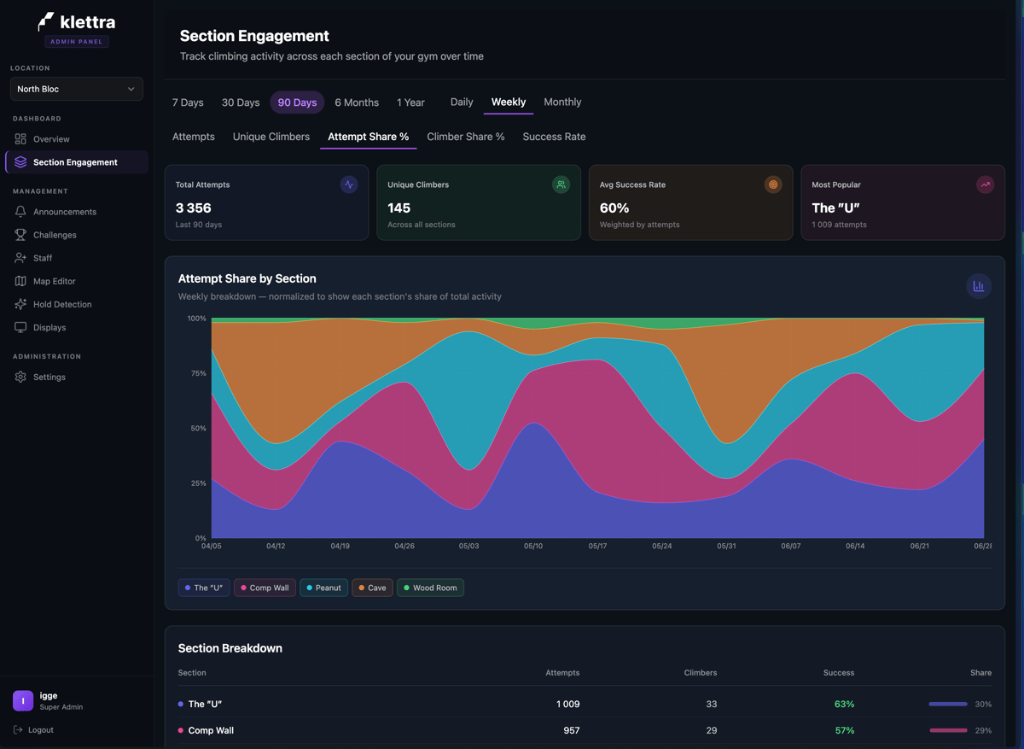Click the klettra logo icon
The width and height of the screenshot is (1024, 749).
(46, 21)
